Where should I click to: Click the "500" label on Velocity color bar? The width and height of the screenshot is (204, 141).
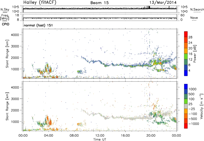click(192, 94)
